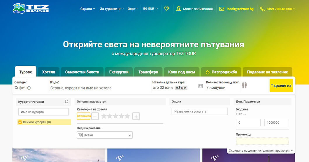Viewport: 309px width, 162px height.
Task: Open Вид изхранване dropdown
Action: [x=105, y=135]
